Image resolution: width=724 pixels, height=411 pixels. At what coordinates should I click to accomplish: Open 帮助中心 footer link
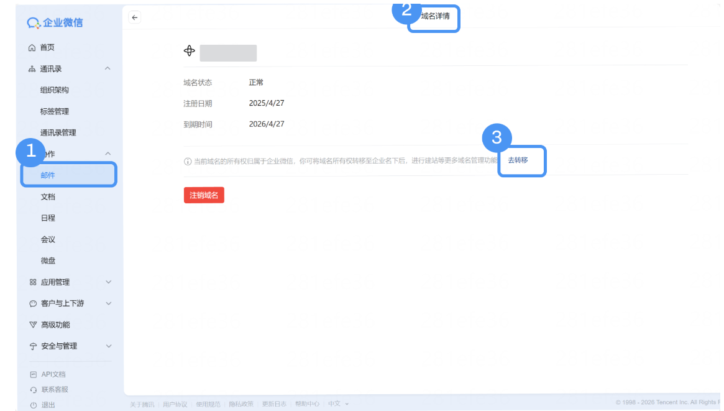pos(307,404)
